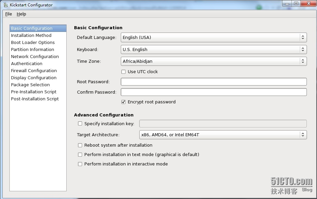
Task: Open the Help menu
Action: click(21, 14)
